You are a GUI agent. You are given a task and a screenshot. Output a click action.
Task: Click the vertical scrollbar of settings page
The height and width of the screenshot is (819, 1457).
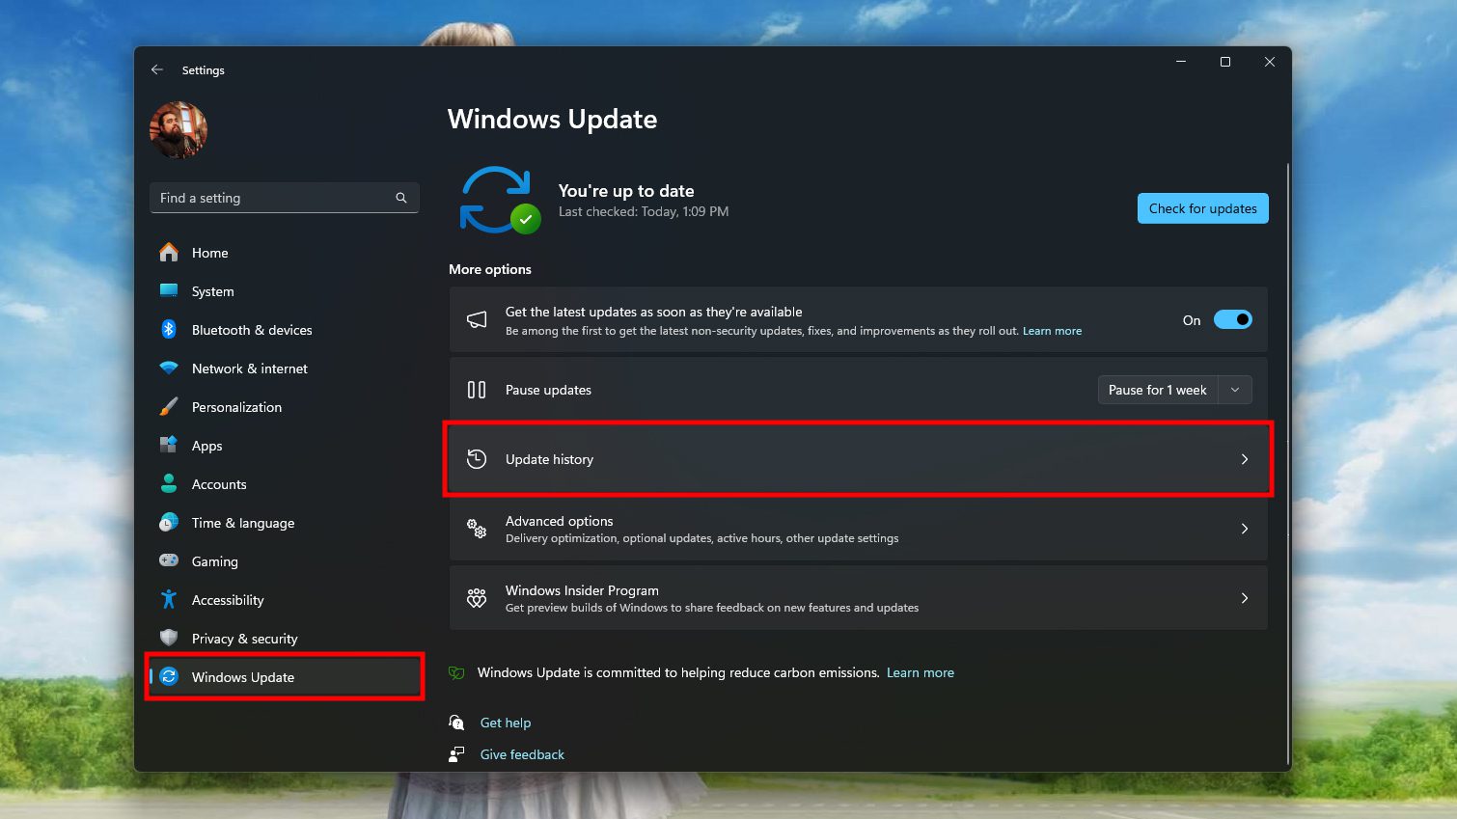coord(1287,463)
